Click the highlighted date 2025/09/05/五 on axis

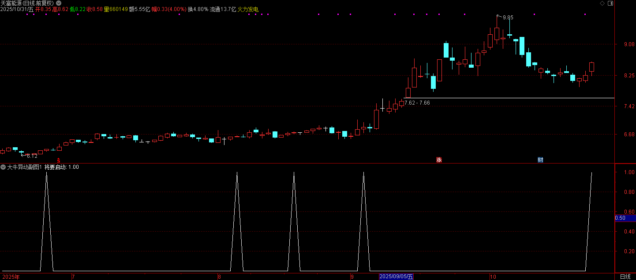point(397,276)
